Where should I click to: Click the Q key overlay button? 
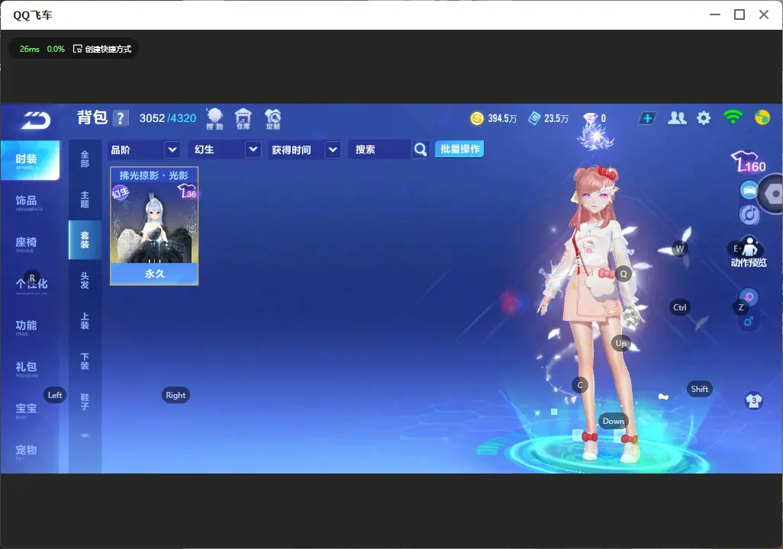pos(623,274)
